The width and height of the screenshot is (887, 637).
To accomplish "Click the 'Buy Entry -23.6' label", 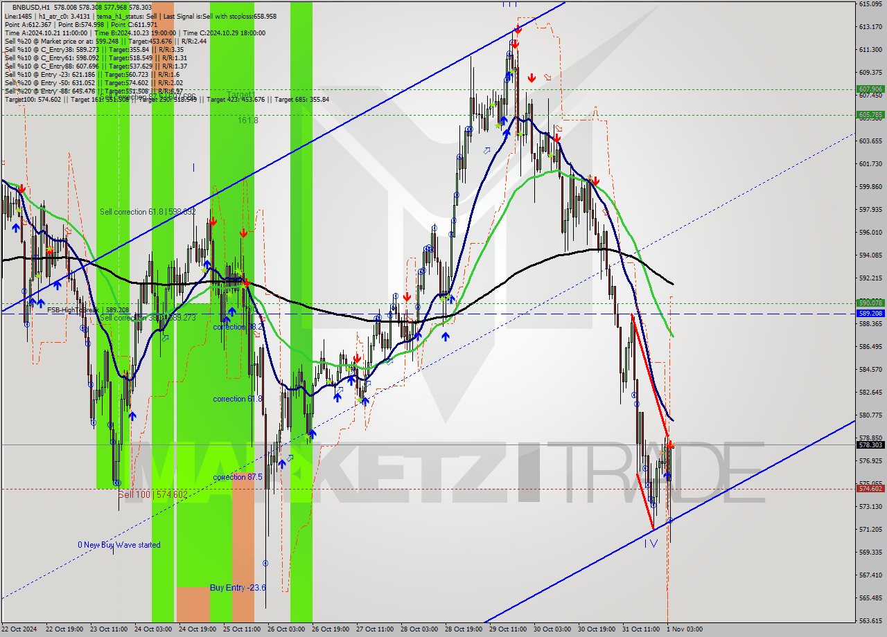I will click(238, 588).
